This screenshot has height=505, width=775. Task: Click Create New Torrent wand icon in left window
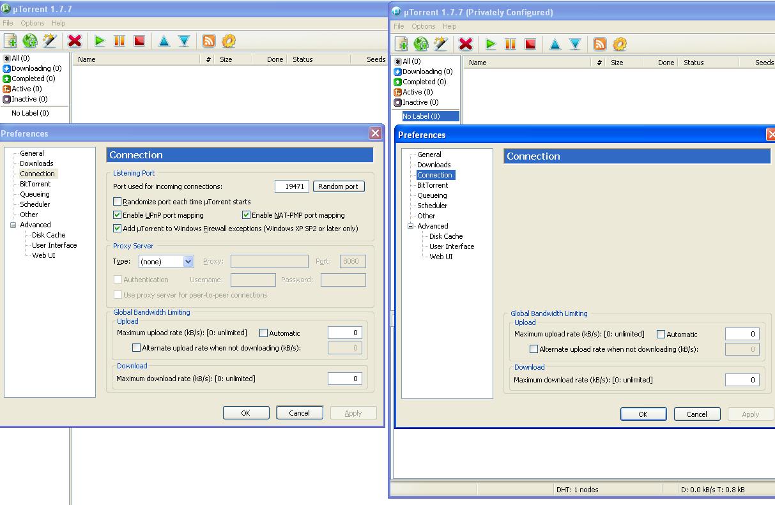click(x=50, y=41)
